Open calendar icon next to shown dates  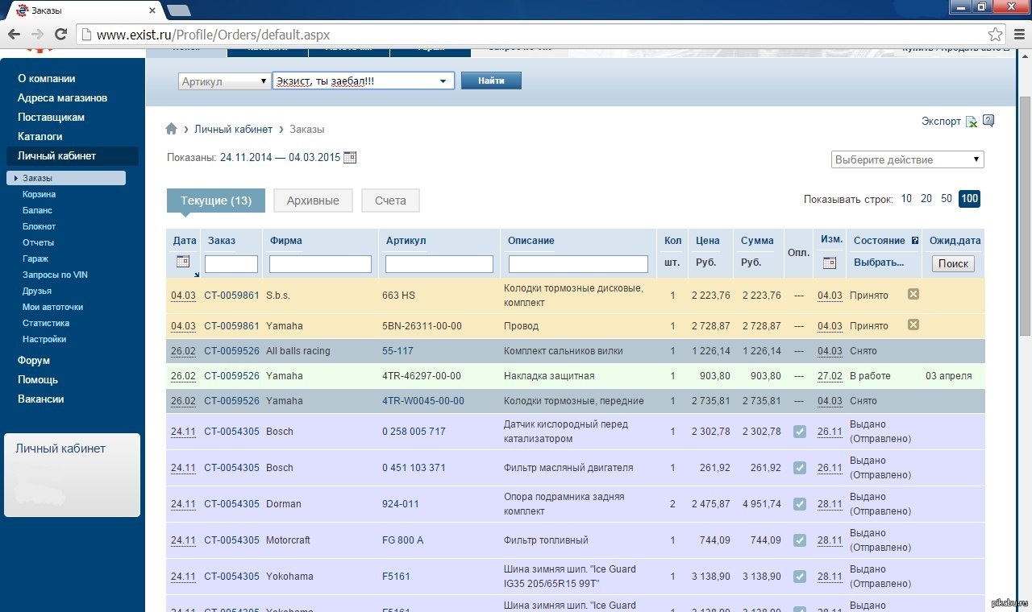(x=350, y=157)
